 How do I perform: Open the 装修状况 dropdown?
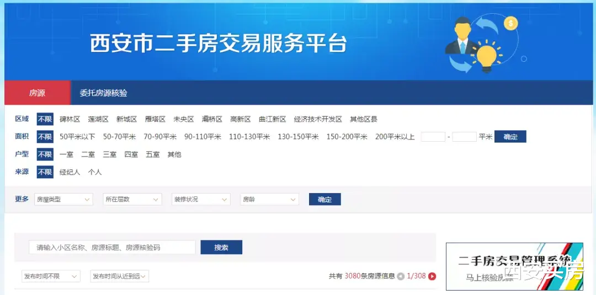[201, 199]
